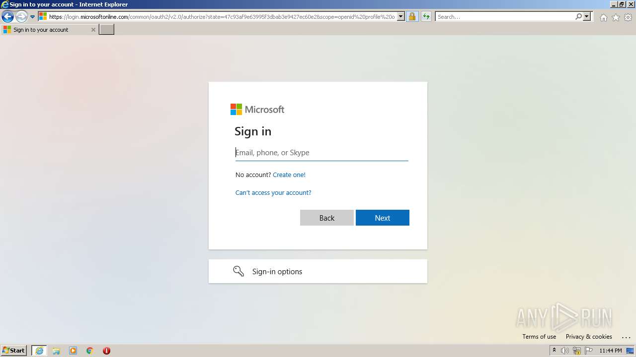Image resolution: width=636 pixels, height=357 pixels.
Task: Click the Show desktop button
Action: pyautogui.click(x=631, y=351)
